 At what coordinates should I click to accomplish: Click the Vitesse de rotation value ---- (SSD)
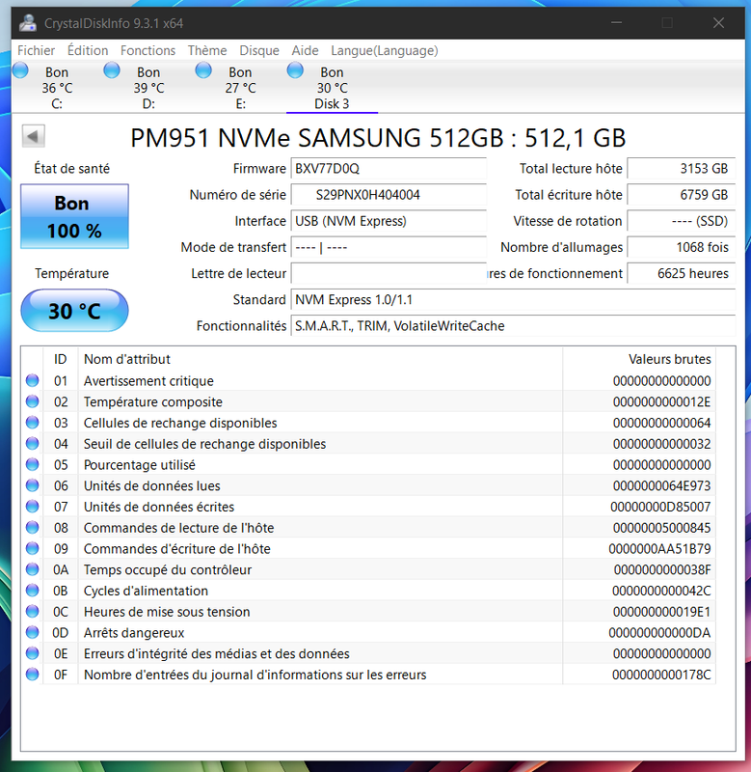coord(682,221)
